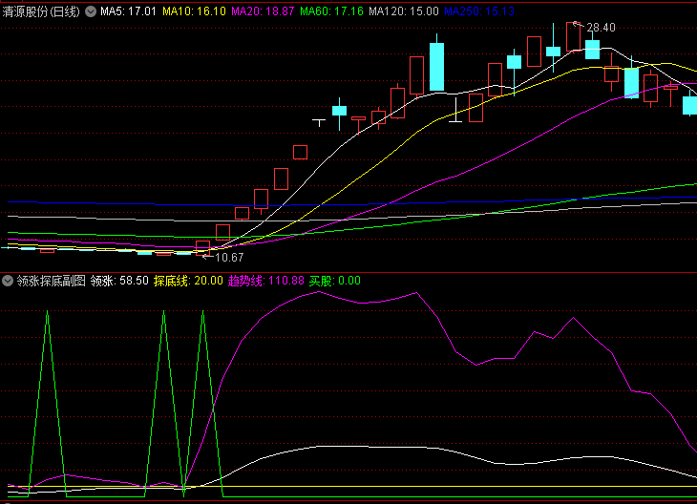
Task: Select the blue MA250: 15.13 label
Action: (479, 11)
